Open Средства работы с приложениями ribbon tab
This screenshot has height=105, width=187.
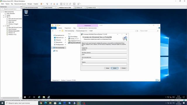(x=88, y=28)
